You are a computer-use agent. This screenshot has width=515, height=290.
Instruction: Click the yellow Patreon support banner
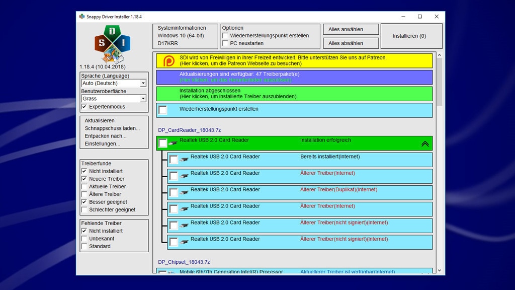pyautogui.click(x=294, y=60)
